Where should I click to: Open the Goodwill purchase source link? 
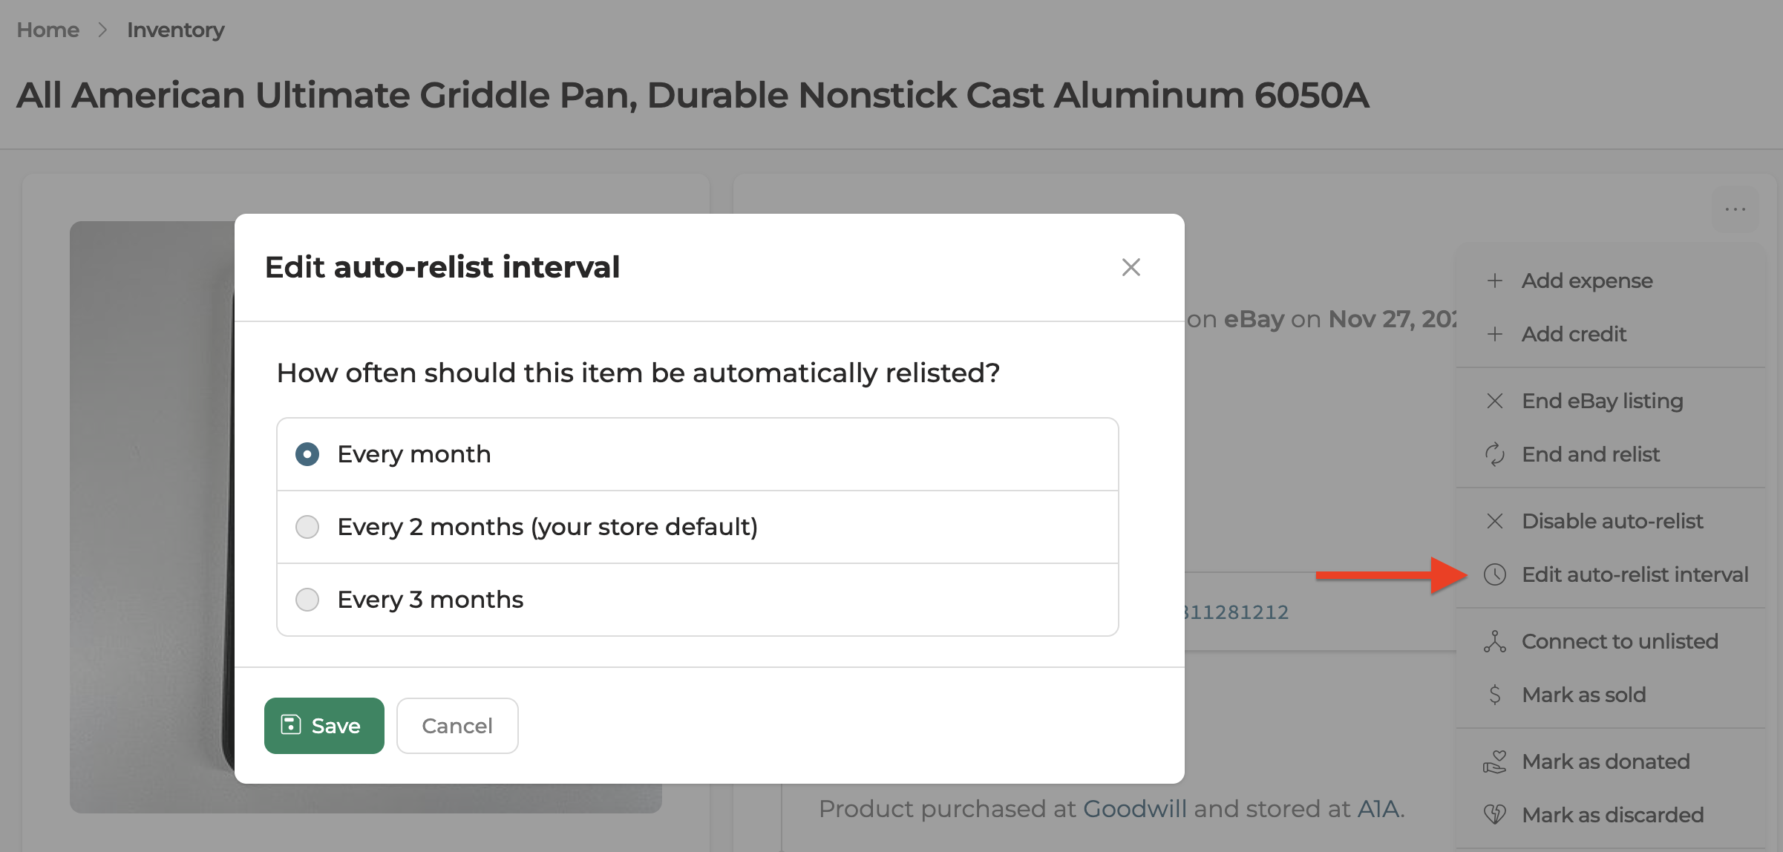click(x=1134, y=809)
